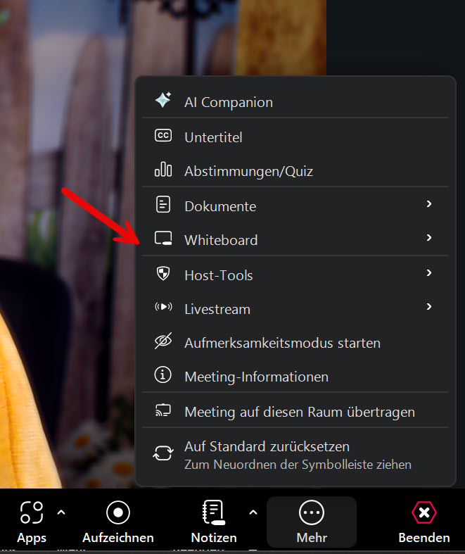The height and width of the screenshot is (554, 465).
Task: Open the caret next to Apps
Action: pyautogui.click(x=61, y=512)
